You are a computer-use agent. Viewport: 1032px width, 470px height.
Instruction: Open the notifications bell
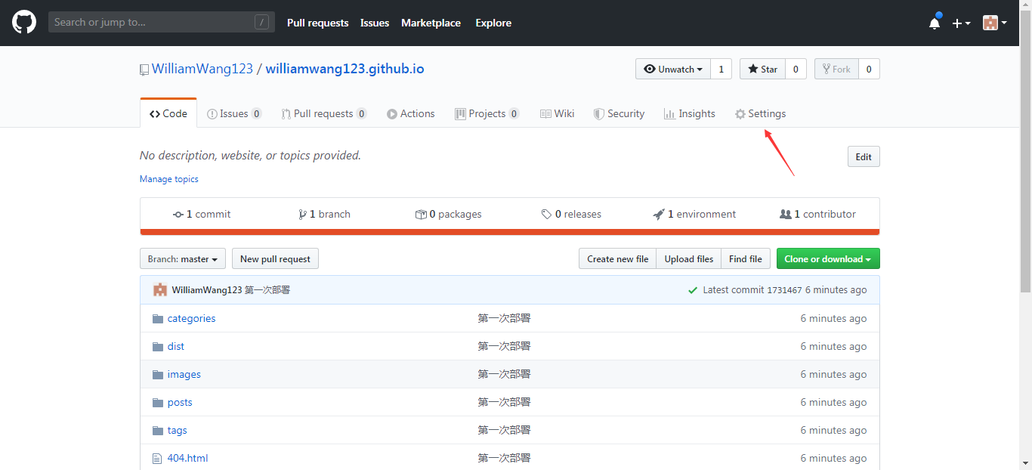(x=935, y=23)
